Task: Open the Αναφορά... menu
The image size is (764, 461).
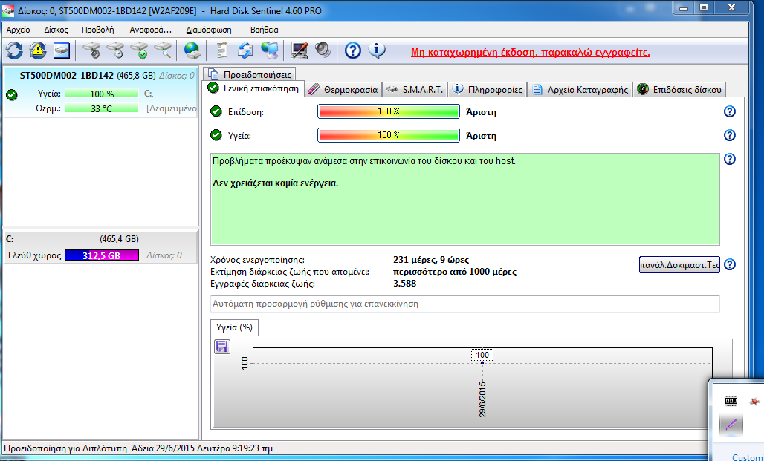Action: 151,30
